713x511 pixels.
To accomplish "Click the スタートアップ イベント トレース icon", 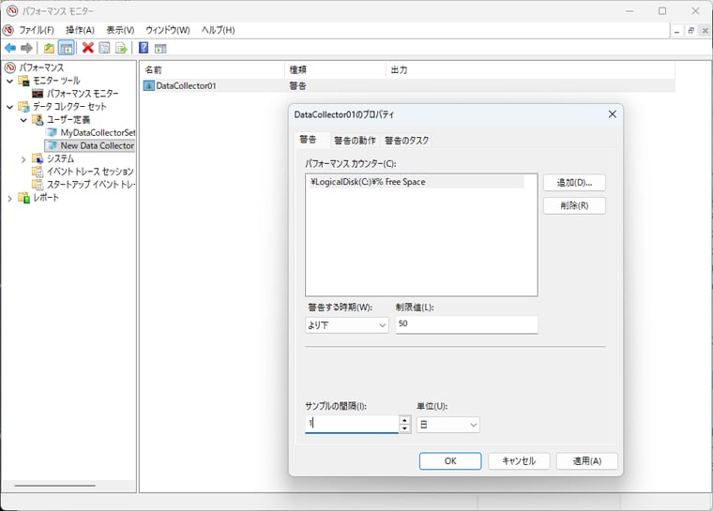I will (x=38, y=184).
